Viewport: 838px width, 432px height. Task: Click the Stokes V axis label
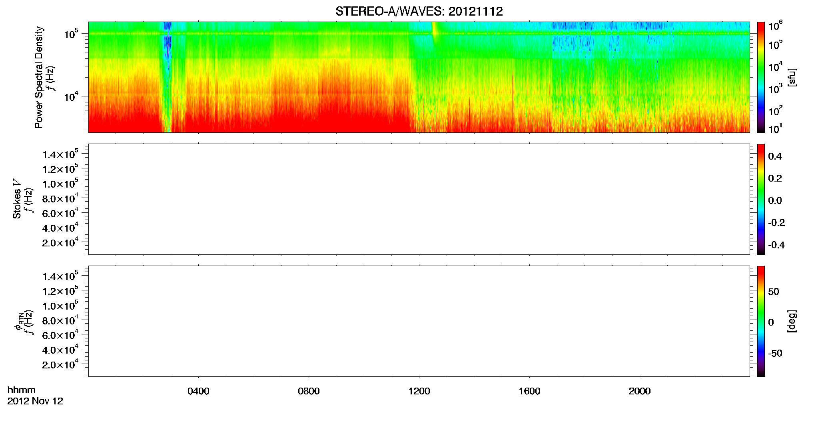point(17,199)
